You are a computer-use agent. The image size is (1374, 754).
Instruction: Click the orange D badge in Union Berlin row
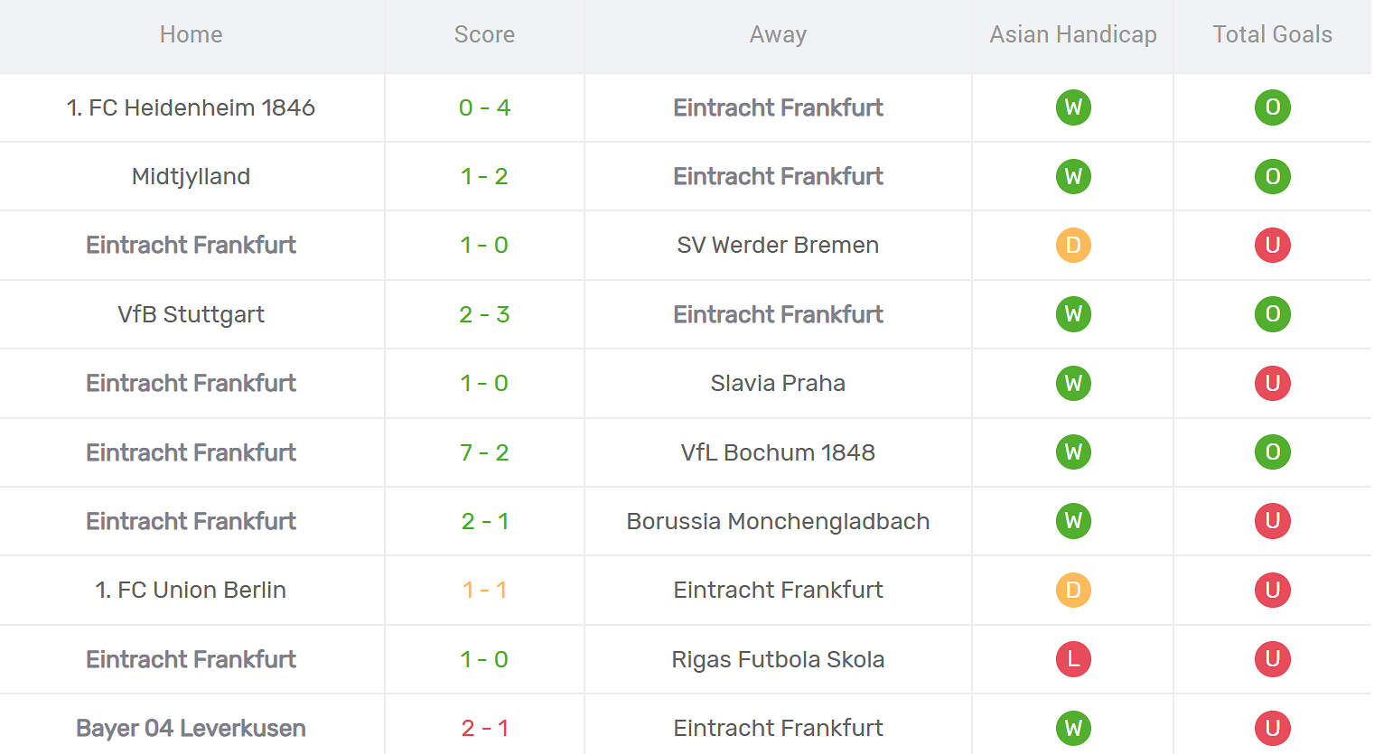pyautogui.click(x=1073, y=590)
